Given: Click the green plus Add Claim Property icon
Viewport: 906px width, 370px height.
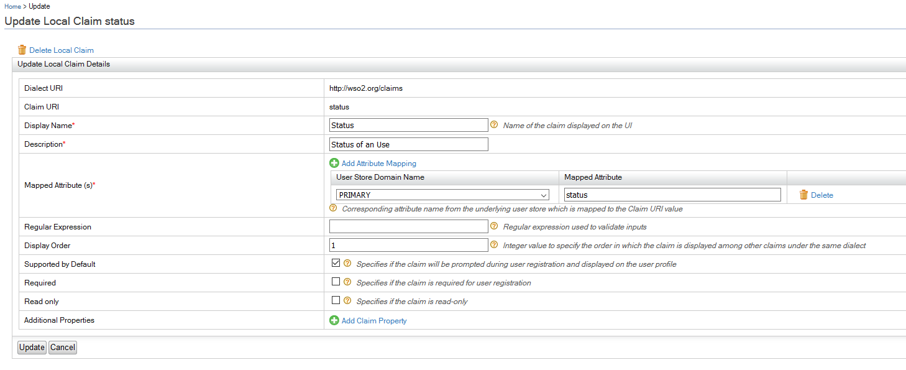Looking at the screenshot, I should (x=334, y=320).
